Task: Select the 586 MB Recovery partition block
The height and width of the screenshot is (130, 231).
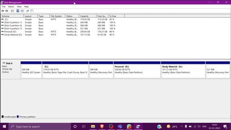Action: coord(101,70)
